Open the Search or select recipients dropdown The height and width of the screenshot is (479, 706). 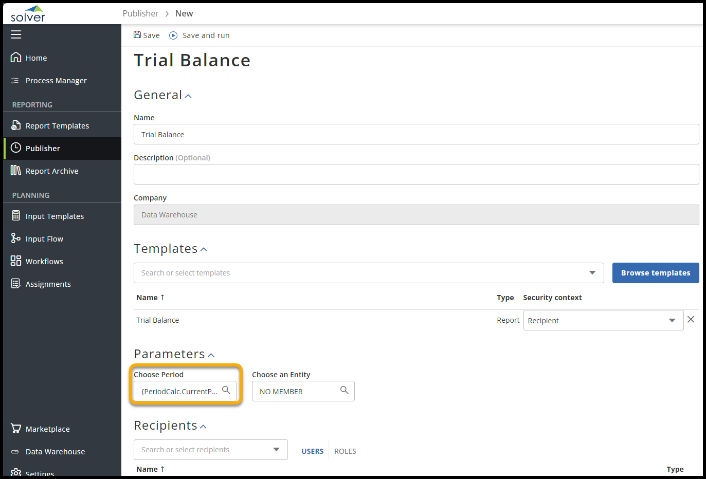pos(276,450)
